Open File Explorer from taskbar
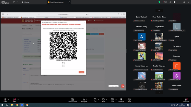The width and height of the screenshot is (191, 107). (12, 105)
